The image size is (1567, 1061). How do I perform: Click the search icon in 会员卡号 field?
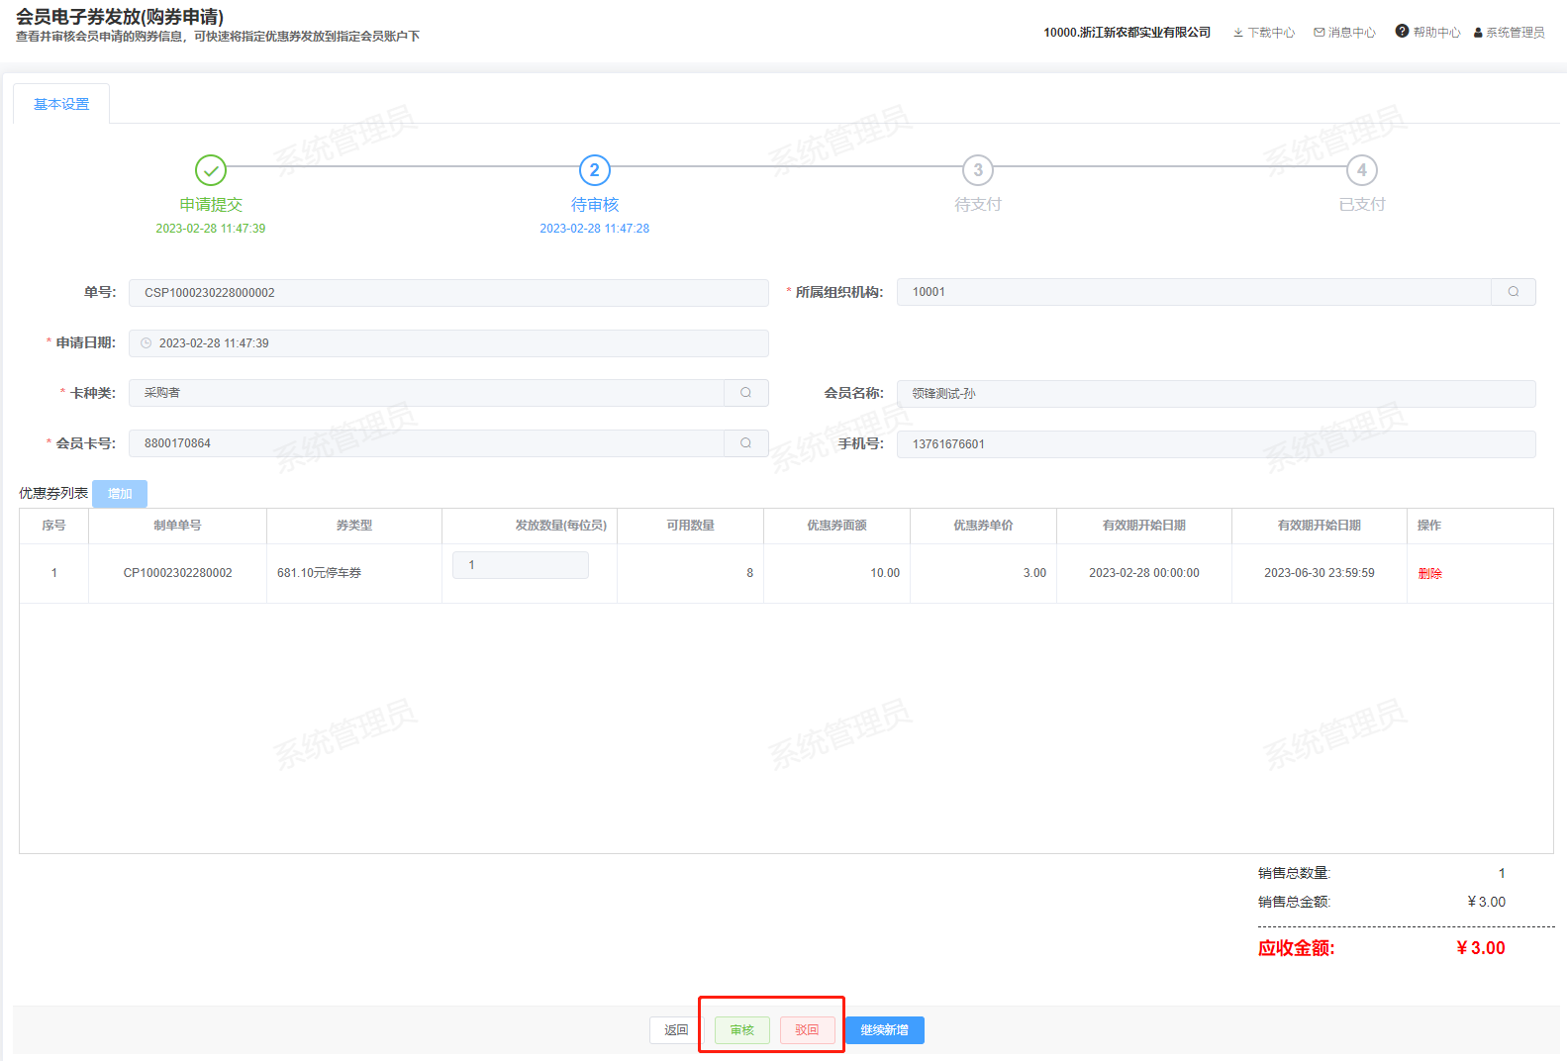745,443
